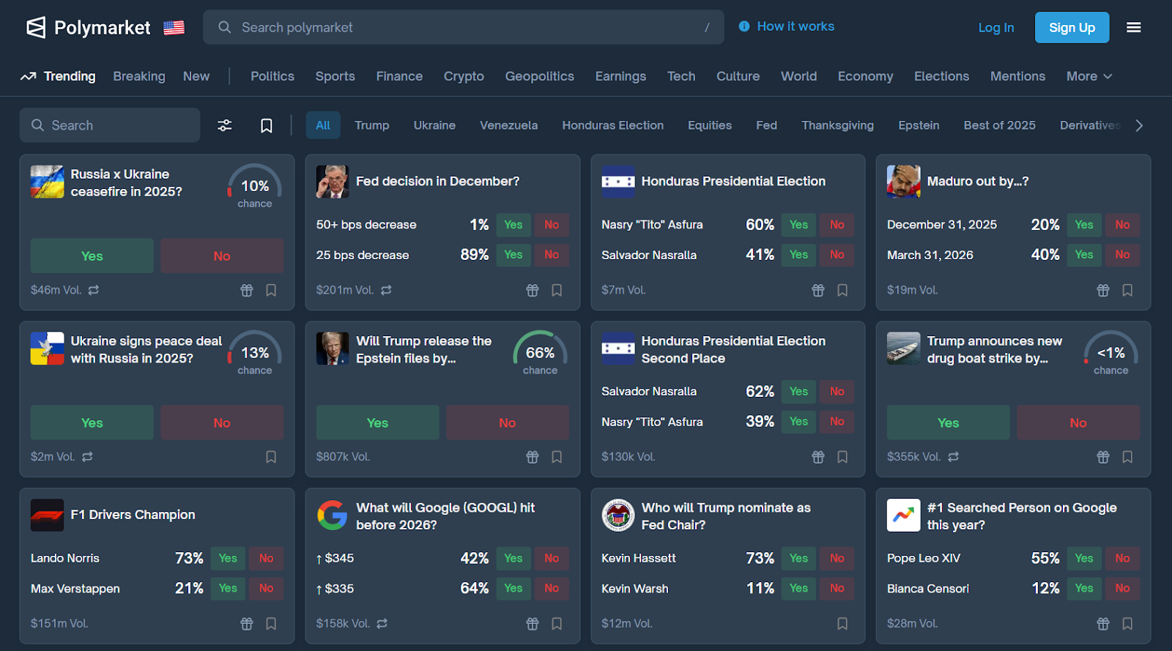Buy Yes on Kevin Hassett
The width and height of the screenshot is (1172, 651).
pyautogui.click(x=798, y=559)
